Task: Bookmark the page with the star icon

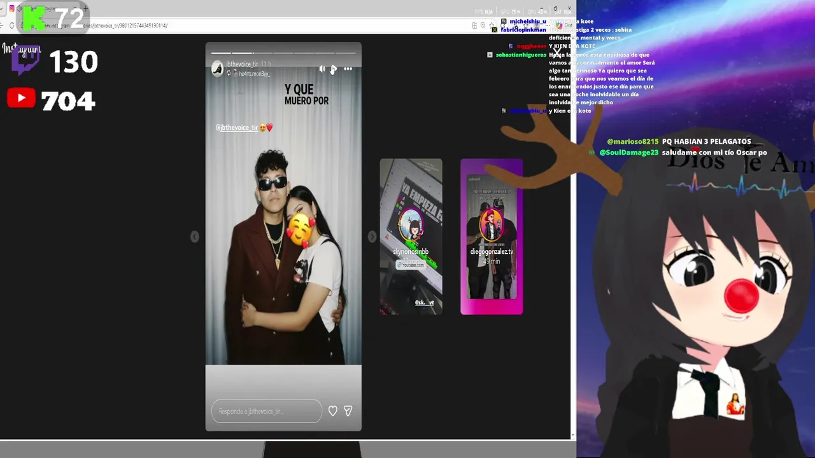Action: coord(492,25)
